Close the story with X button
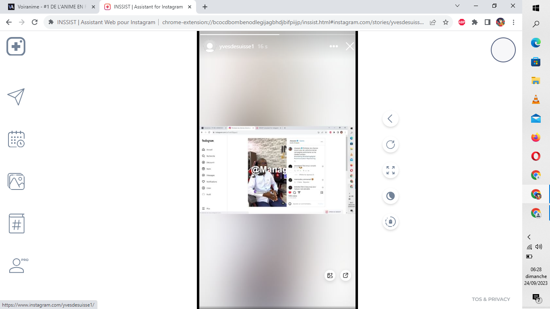Viewport: 550px width, 309px height. coord(349,46)
